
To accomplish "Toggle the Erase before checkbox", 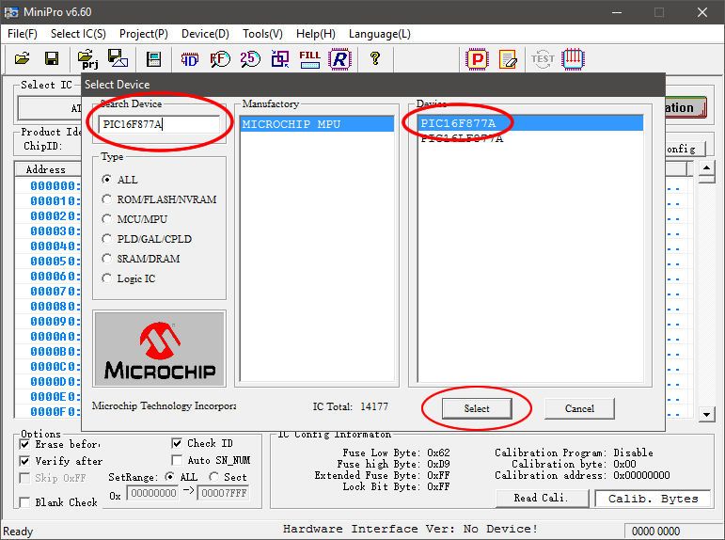I will [25, 445].
